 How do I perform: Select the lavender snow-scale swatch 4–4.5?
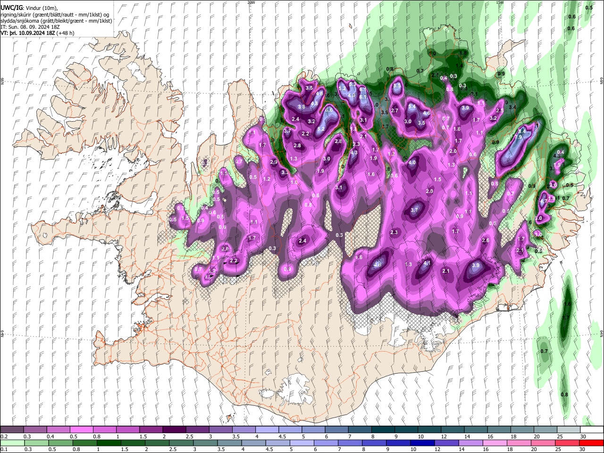click(267, 430)
